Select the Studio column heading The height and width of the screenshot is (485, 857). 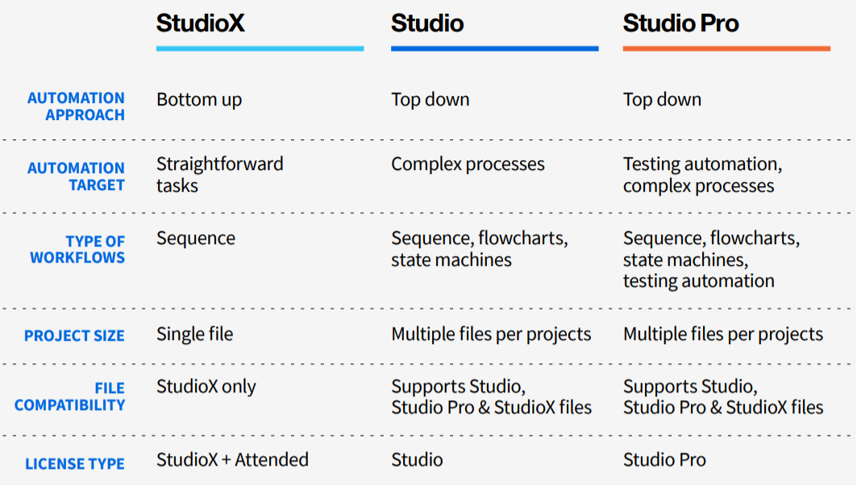click(427, 23)
